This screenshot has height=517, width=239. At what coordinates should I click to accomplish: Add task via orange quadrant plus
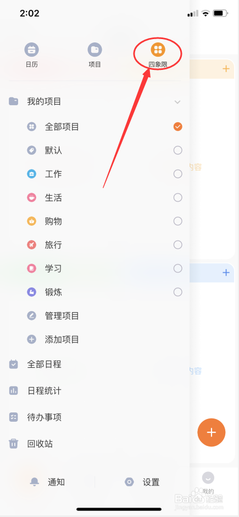(226, 69)
